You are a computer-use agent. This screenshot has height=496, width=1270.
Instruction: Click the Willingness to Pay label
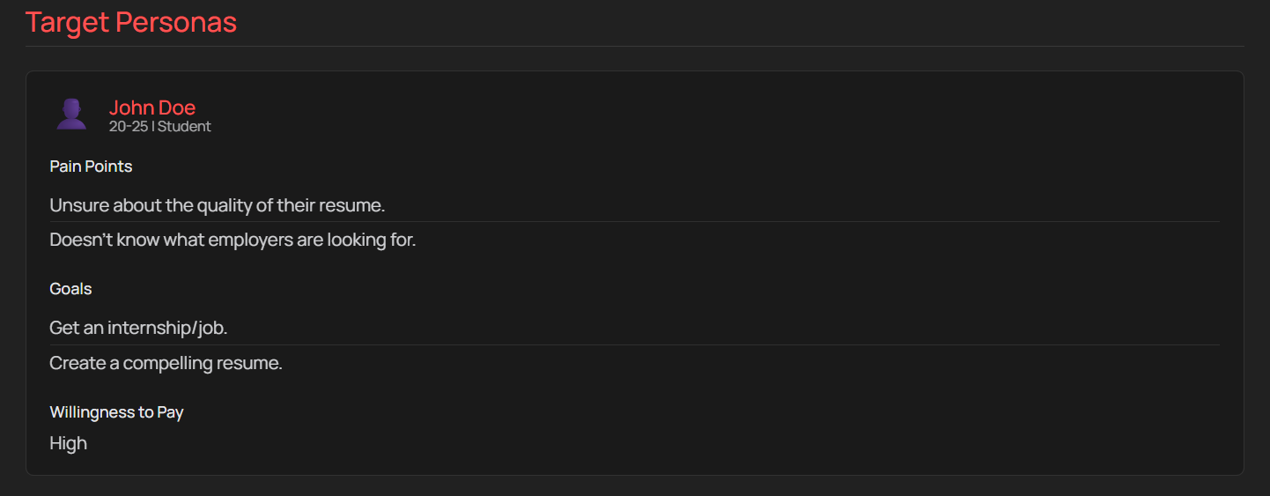coord(116,411)
